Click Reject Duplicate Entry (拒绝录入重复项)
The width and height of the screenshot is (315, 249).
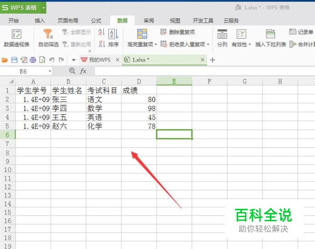[183, 44]
